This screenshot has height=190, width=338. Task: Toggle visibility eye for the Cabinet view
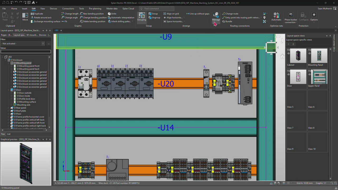[x=288, y=53]
